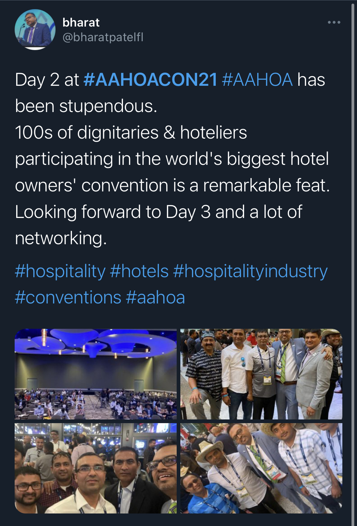Screen dimensions: 357x526
Task: Open the #conventions hashtag
Action: pos(68,297)
